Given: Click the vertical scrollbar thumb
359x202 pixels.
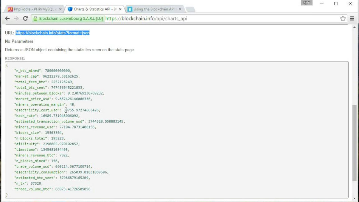Looking at the screenshot, I should (355, 143).
